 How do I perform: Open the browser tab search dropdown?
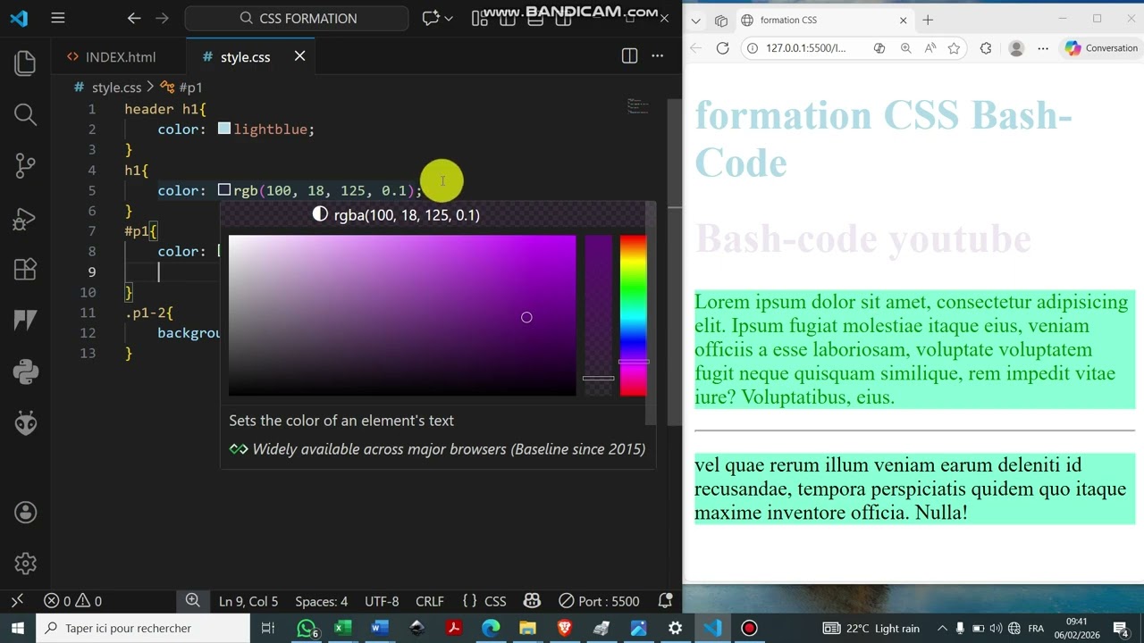pos(696,20)
